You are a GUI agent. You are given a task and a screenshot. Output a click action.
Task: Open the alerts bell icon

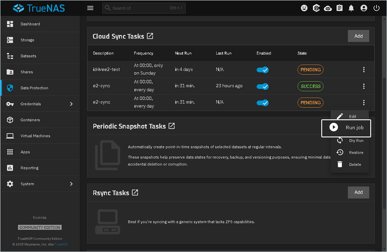[x=351, y=8]
